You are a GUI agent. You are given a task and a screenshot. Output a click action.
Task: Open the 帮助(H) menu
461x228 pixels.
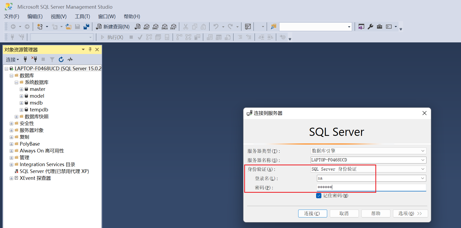click(132, 16)
